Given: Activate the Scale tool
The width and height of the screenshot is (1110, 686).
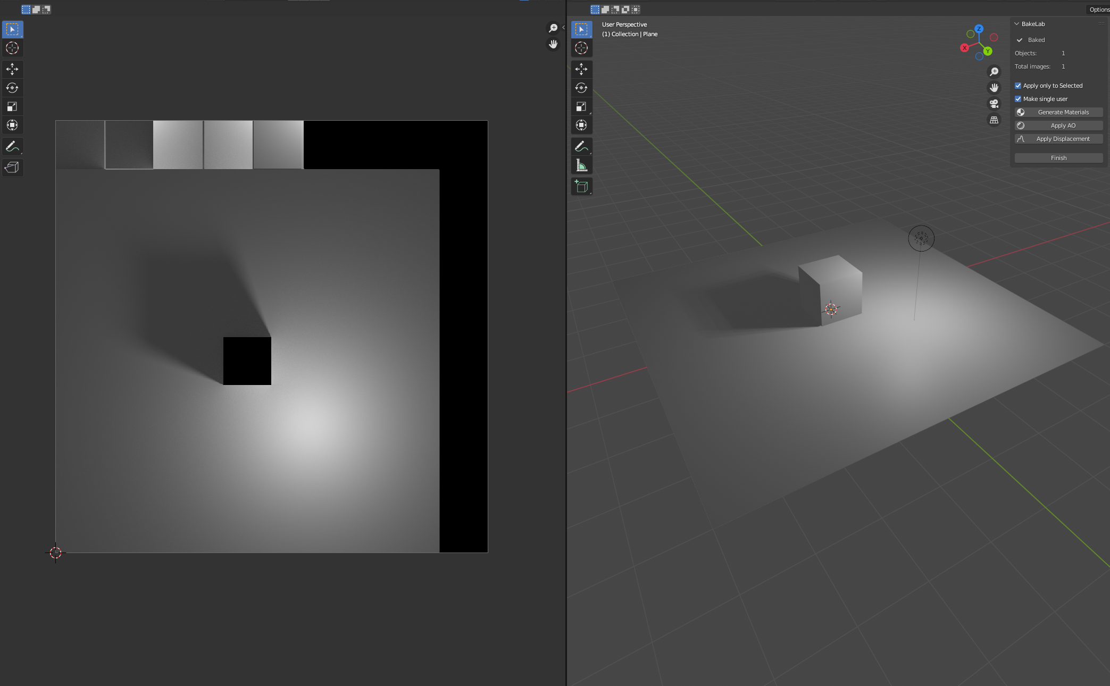Looking at the screenshot, I should pyautogui.click(x=581, y=106).
